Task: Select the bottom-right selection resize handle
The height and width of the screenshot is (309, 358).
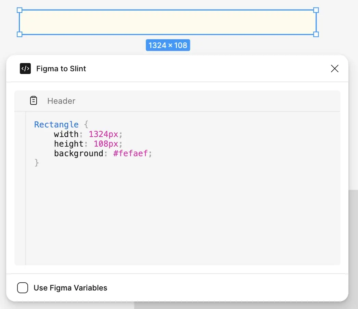Action: (316, 34)
